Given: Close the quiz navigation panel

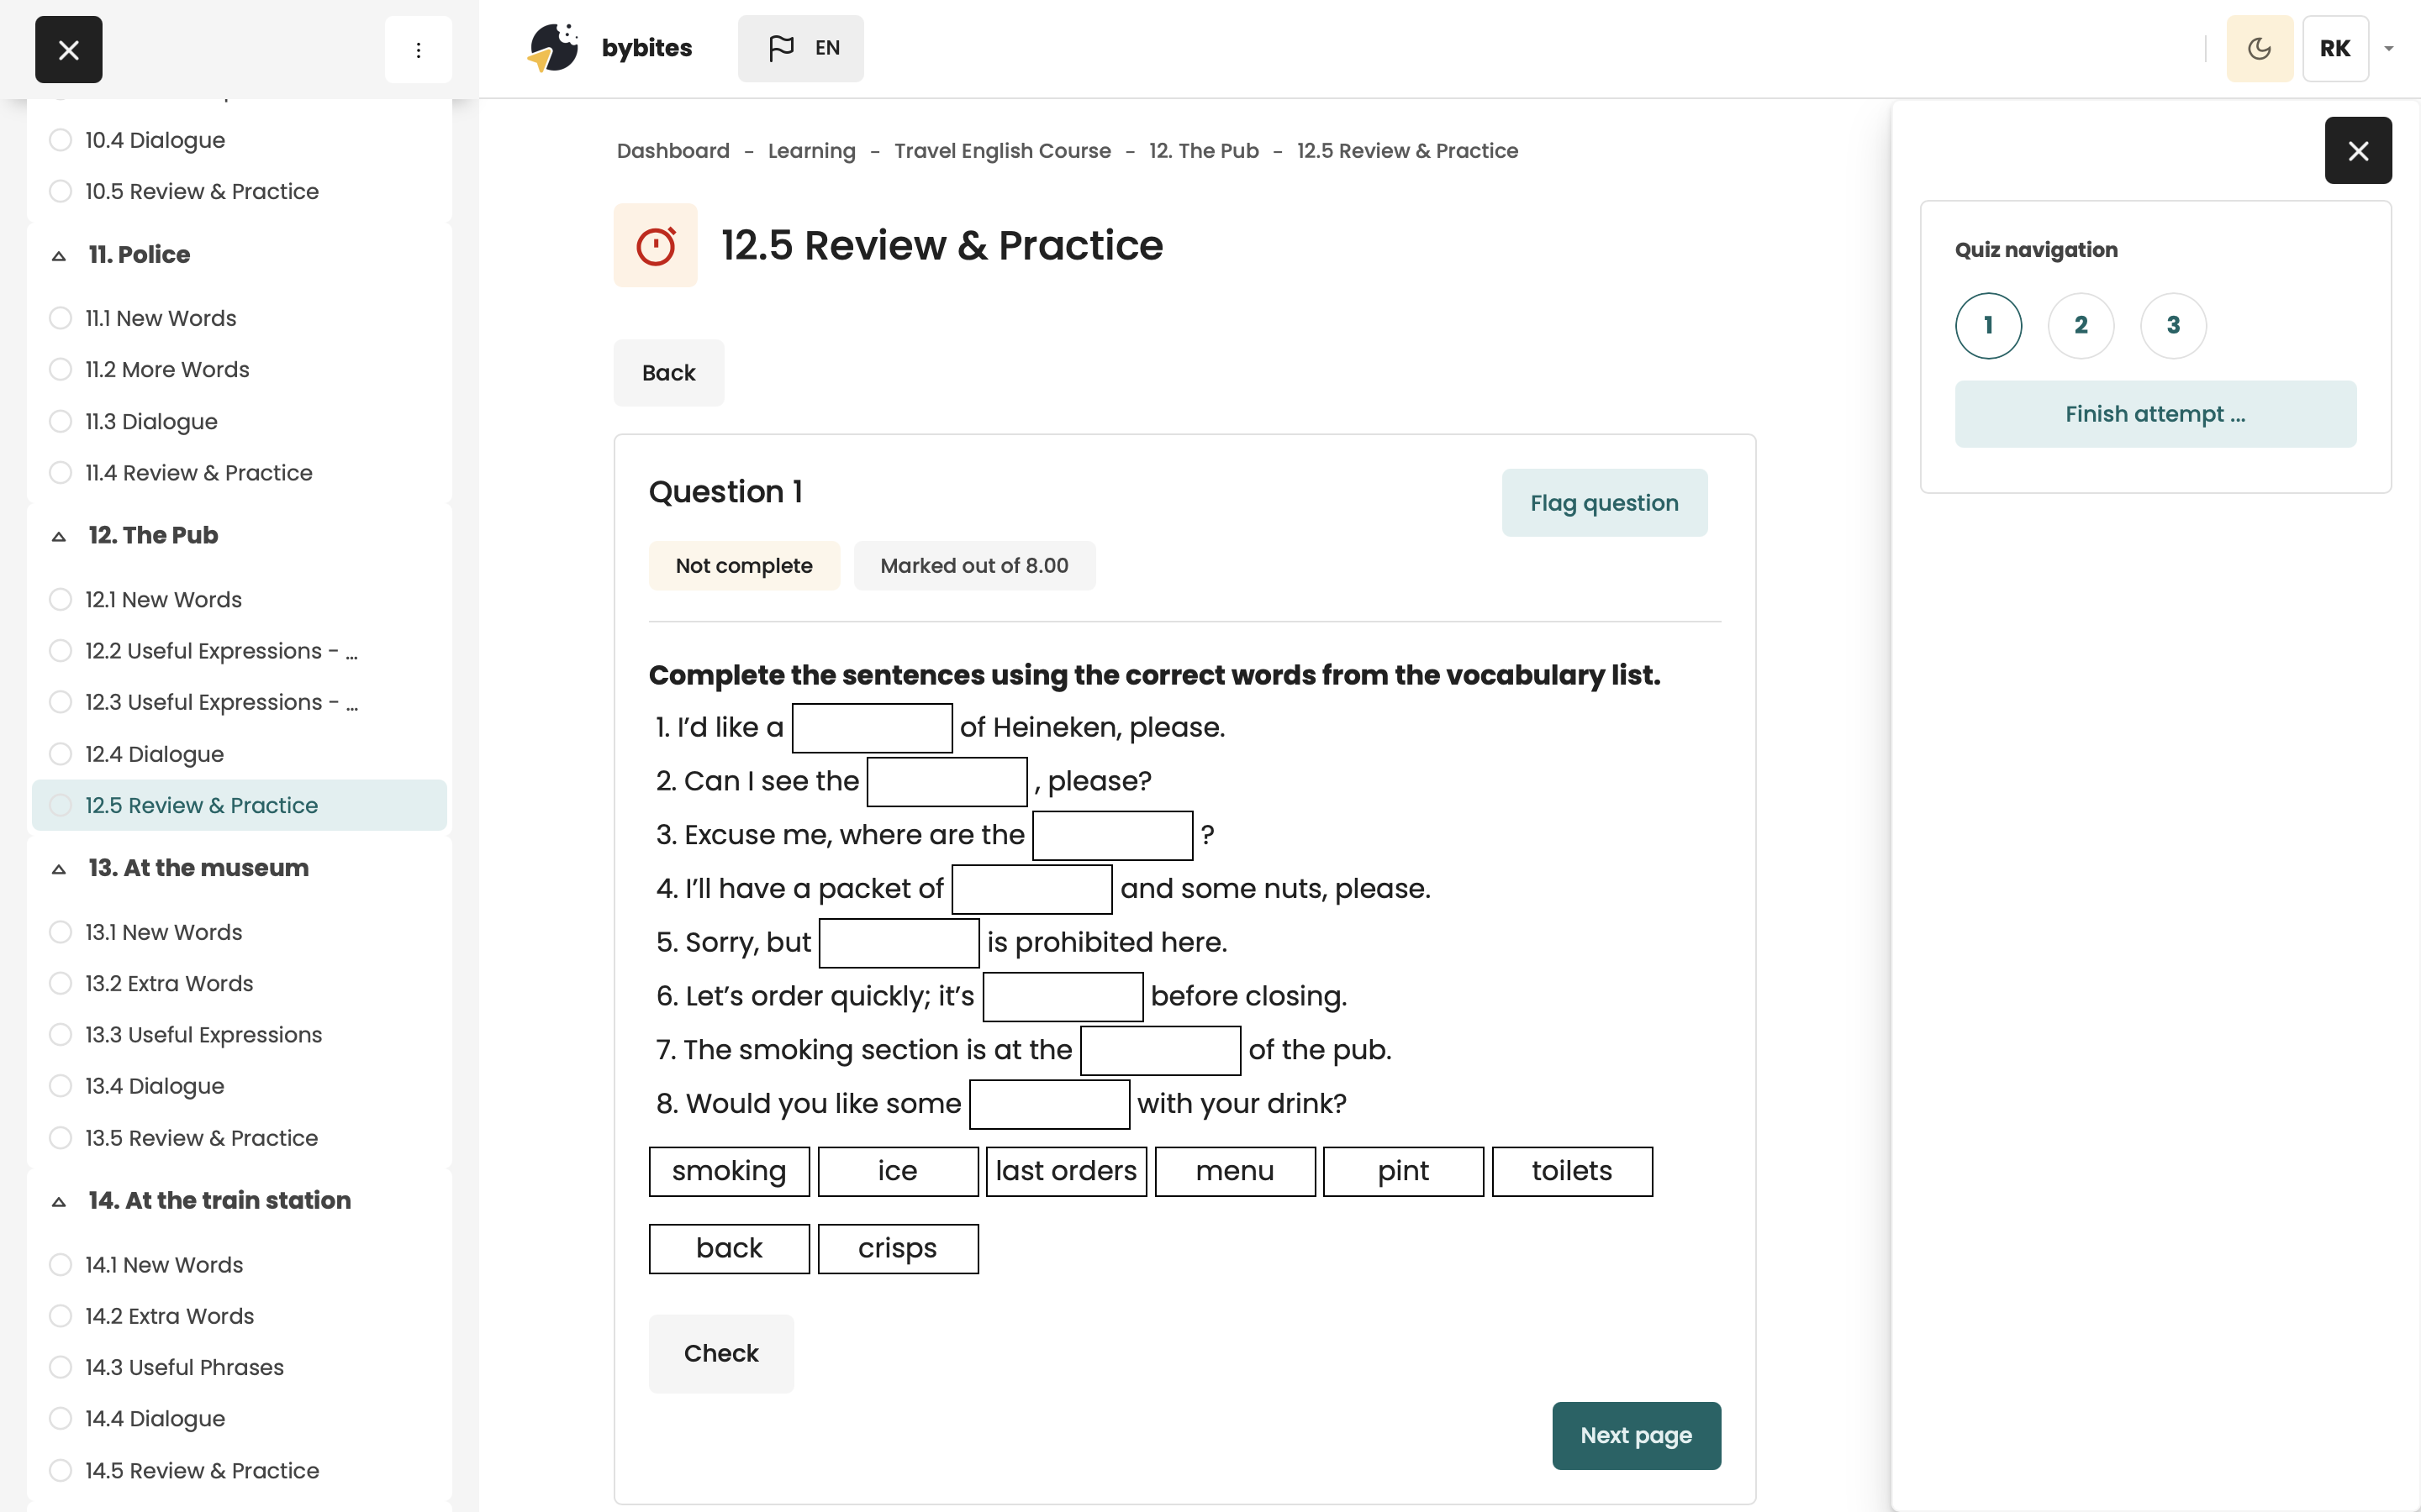Looking at the screenshot, I should point(2357,151).
